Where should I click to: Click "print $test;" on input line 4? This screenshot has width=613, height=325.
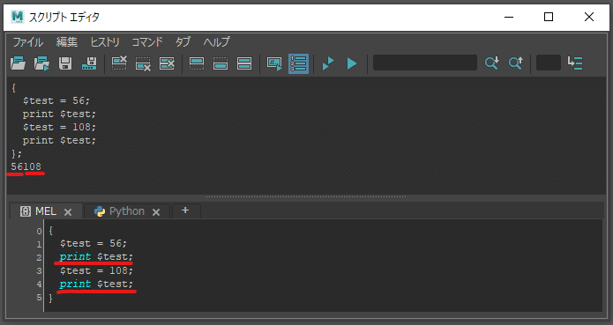click(x=96, y=284)
